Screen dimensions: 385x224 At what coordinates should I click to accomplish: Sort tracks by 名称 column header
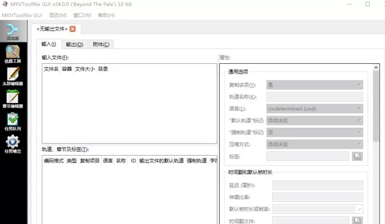click(x=121, y=161)
